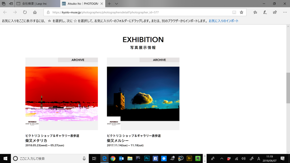Click the Edge taskbar icon
Screen dimensions: 290x163
click(x=104, y=158)
